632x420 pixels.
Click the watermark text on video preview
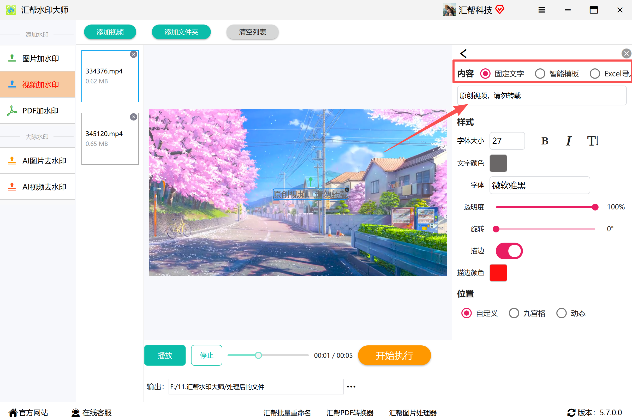click(x=310, y=194)
